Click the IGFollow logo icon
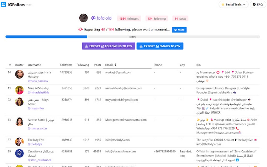The width and height of the screenshot is (267, 167). pyautogui.click(x=3, y=4)
